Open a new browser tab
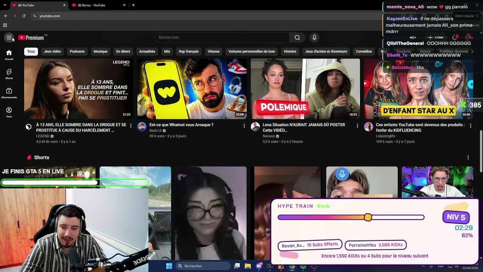Screen dimensions: 483x272 click(x=133, y=5)
